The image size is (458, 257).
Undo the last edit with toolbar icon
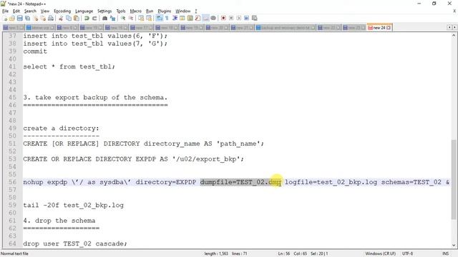[x=87, y=18]
